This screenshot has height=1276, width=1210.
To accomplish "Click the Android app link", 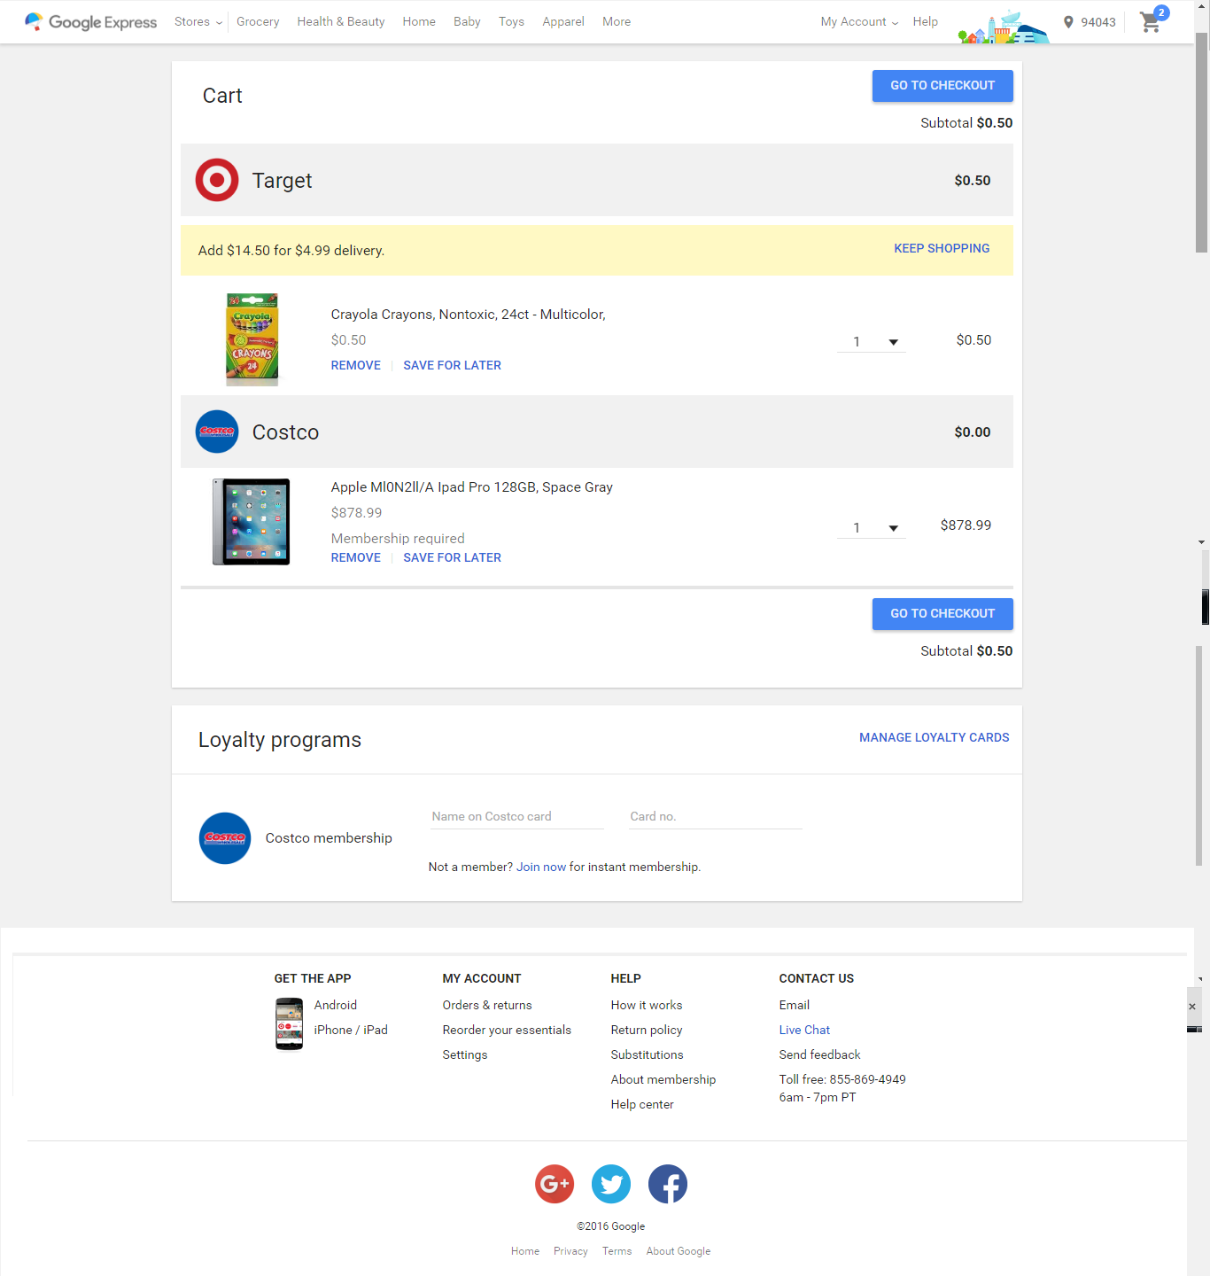I will (x=336, y=1005).
